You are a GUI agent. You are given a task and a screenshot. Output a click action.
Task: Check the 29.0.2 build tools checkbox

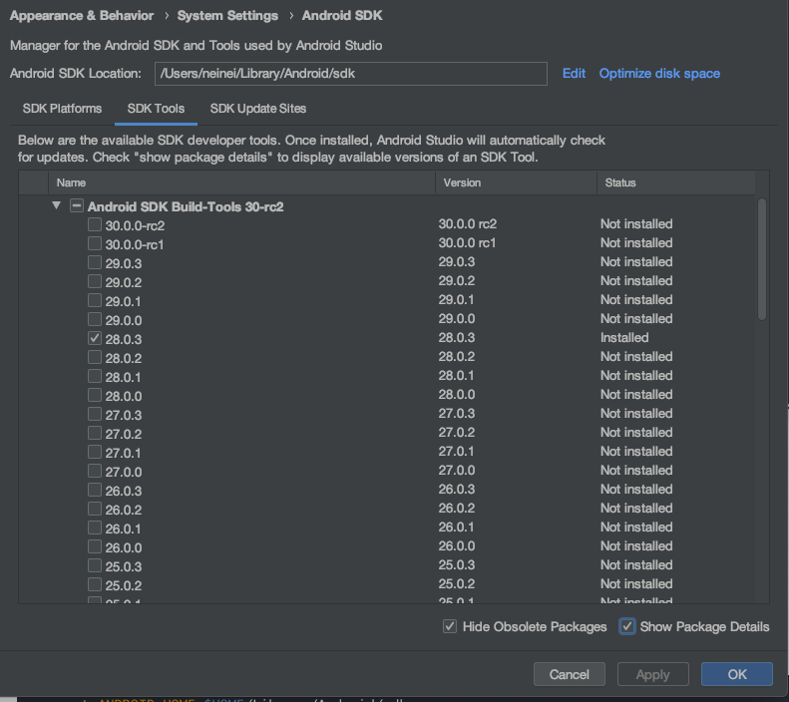95,281
